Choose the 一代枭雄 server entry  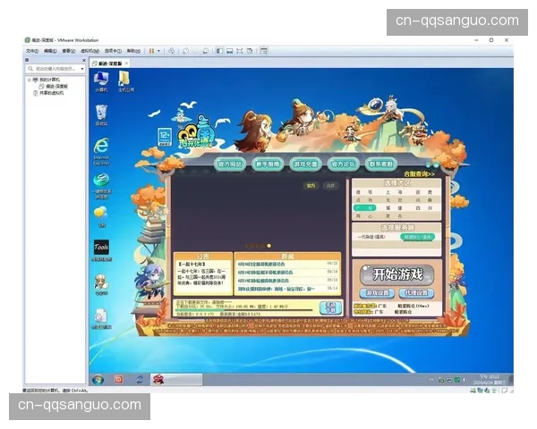pos(371,237)
